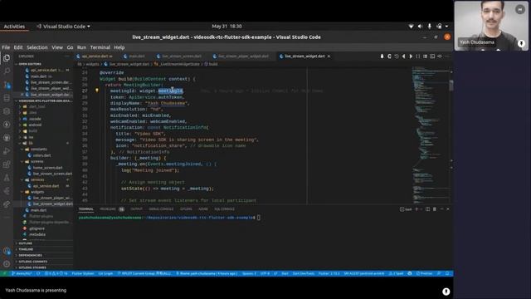Open the Source Control view
Viewport: 531px width, 299px height.
click(7, 85)
